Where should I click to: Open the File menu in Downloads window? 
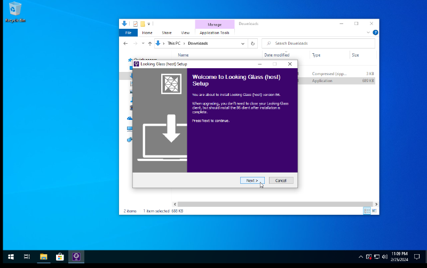pyautogui.click(x=128, y=33)
